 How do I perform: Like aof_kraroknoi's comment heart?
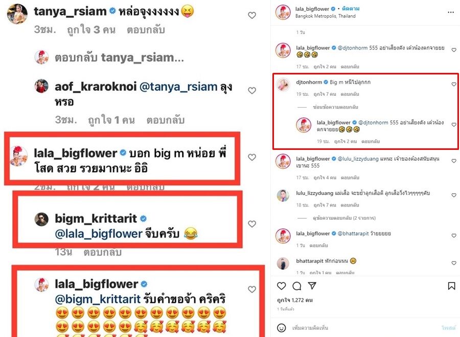point(252,90)
